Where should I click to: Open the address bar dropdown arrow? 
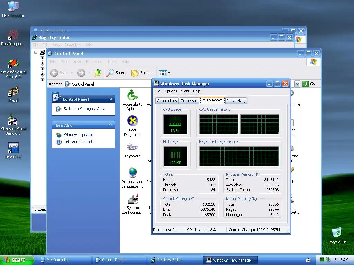coord(297,84)
